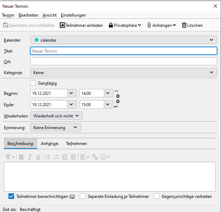This screenshot has width=221, height=212.
Task: Decrease the text indent (outdent)
Action: [x=65, y=157]
